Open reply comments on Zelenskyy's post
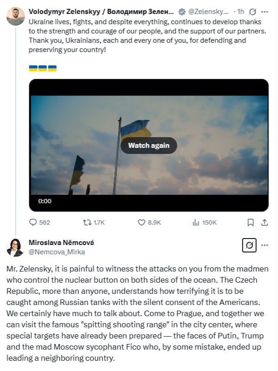Image resolution: width=278 pixels, height=371 pixels. point(39,222)
